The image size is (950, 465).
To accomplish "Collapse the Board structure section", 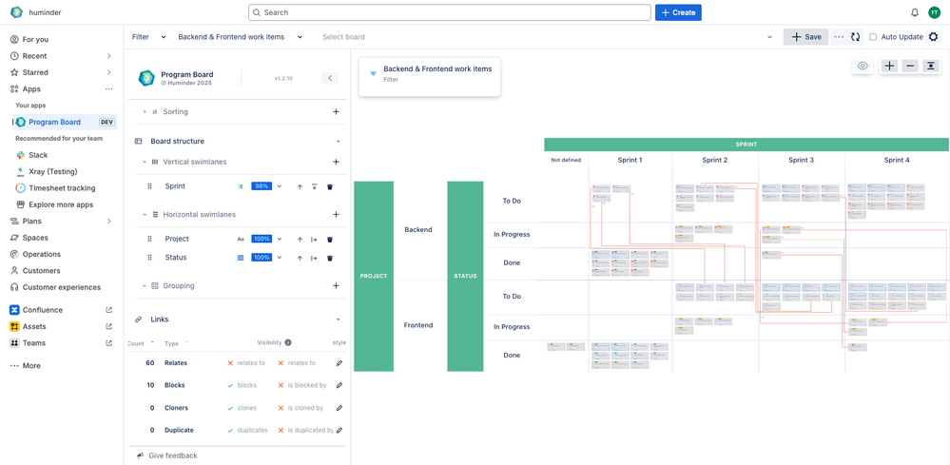I will tap(339, 141).
